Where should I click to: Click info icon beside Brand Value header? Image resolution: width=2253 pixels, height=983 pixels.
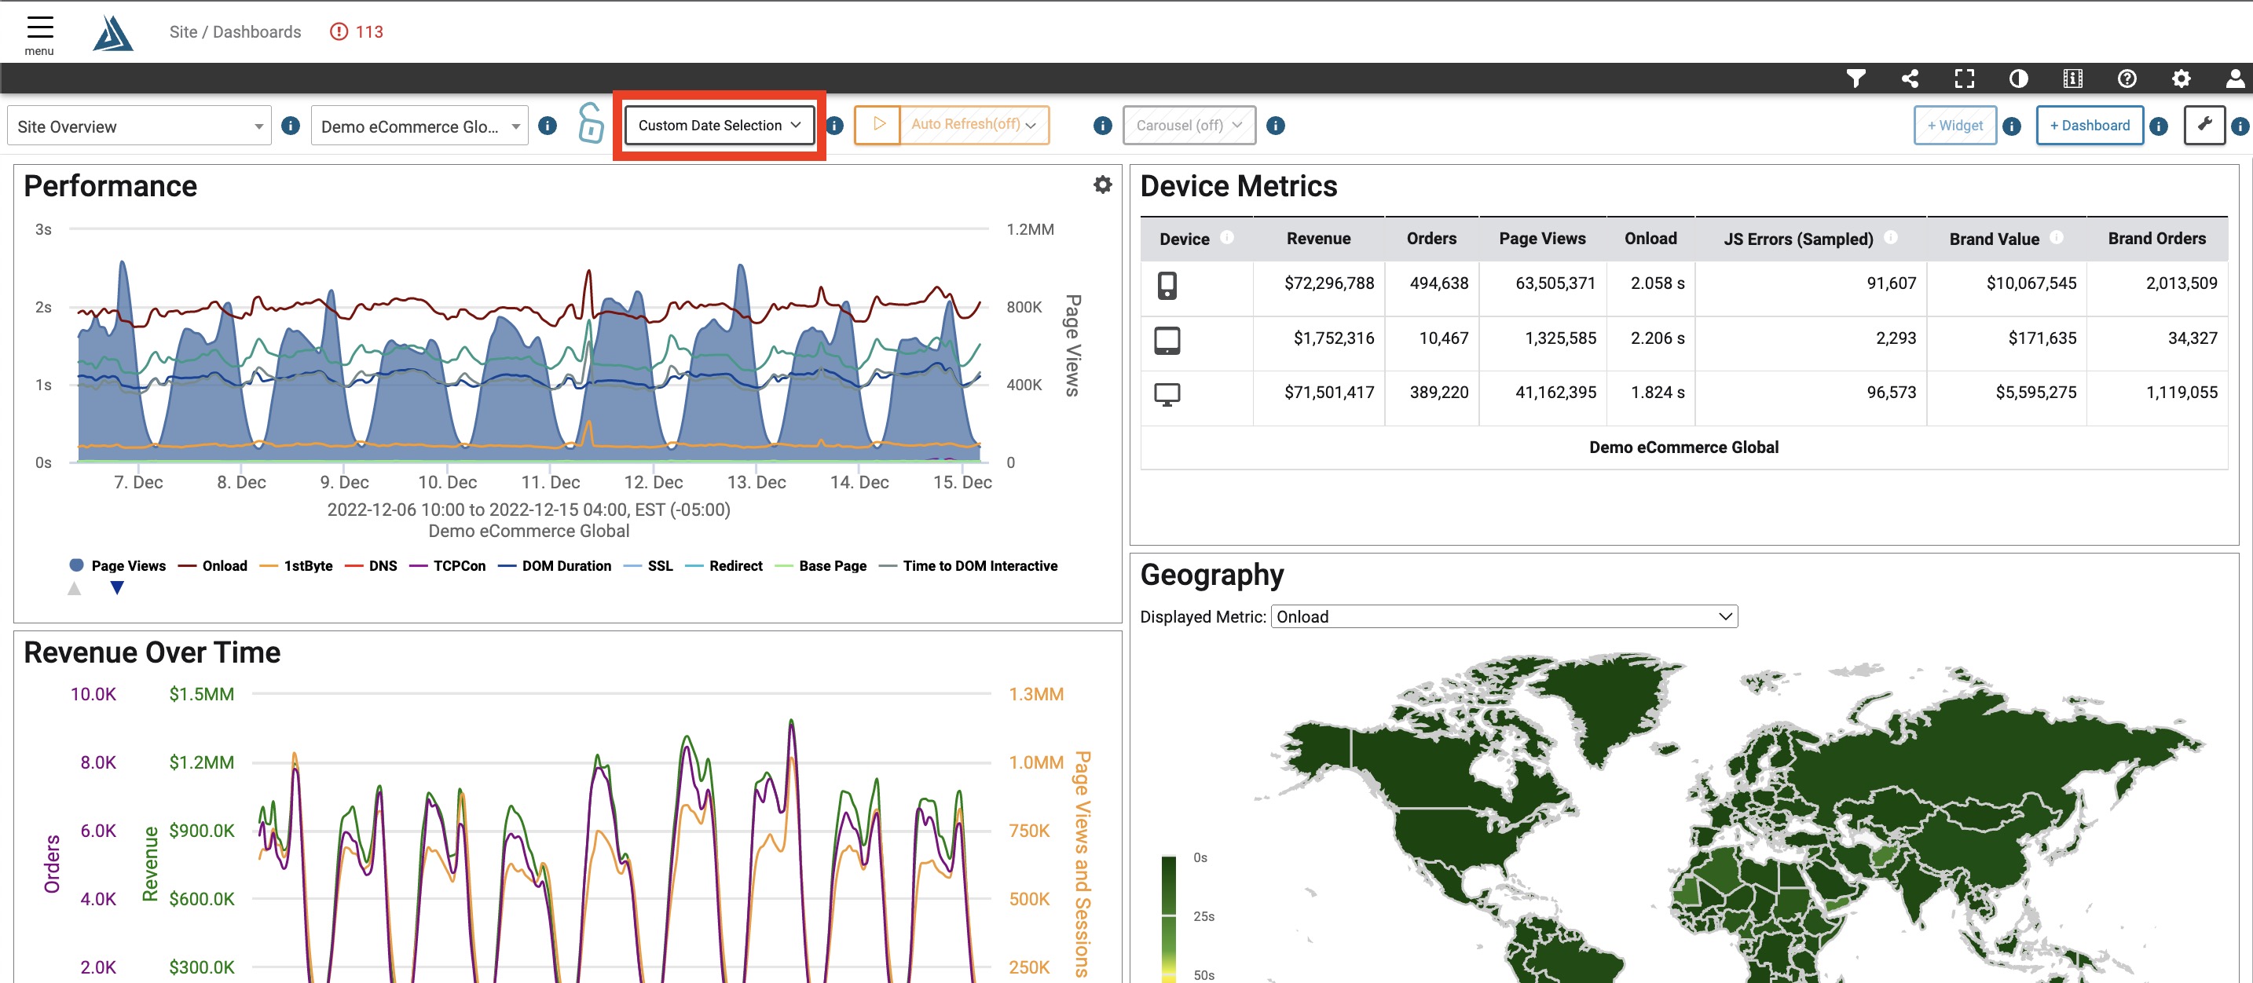click(x=2056, y=237)
